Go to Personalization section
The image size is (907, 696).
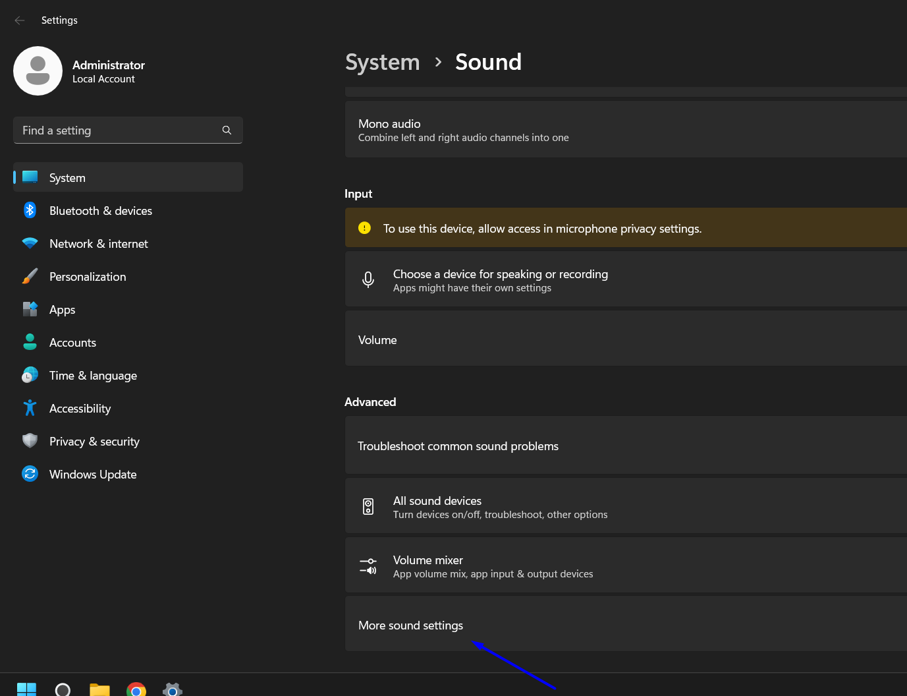[x=88, y=277]
